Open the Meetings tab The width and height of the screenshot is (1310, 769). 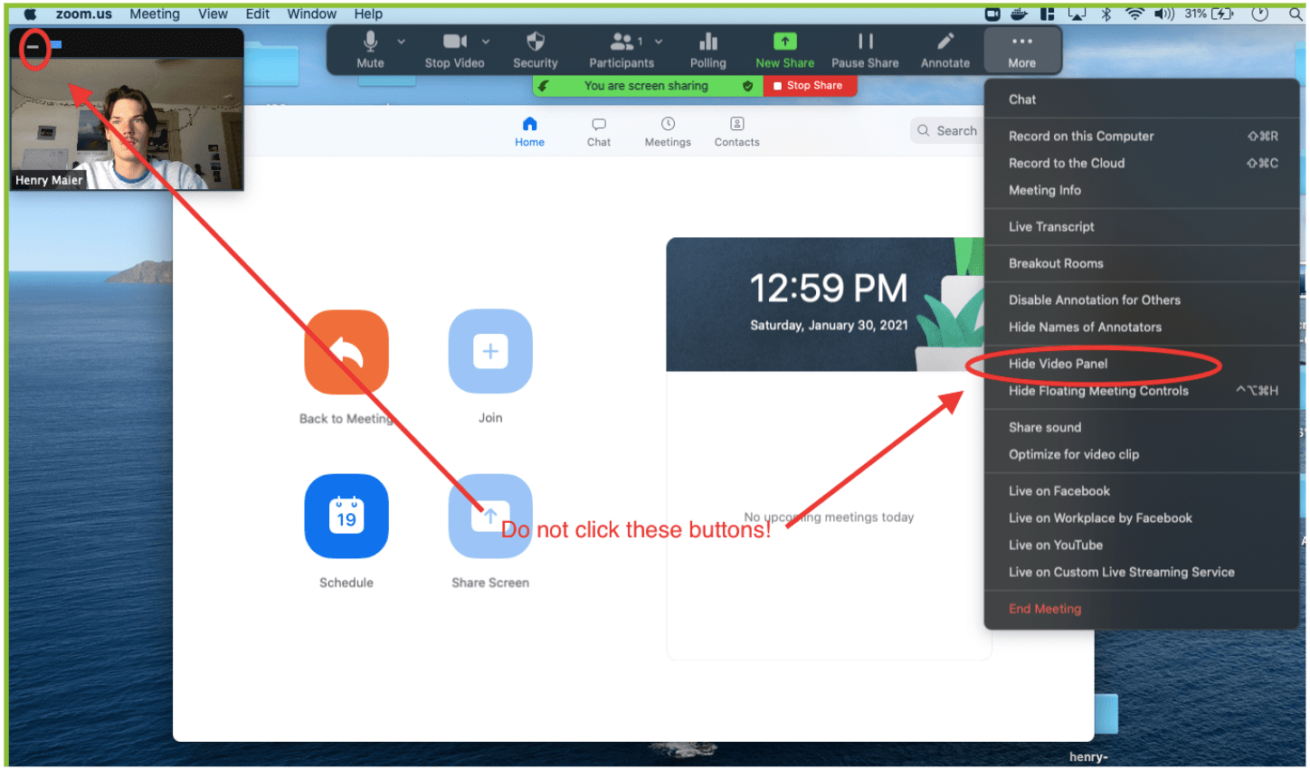(668, 131)
